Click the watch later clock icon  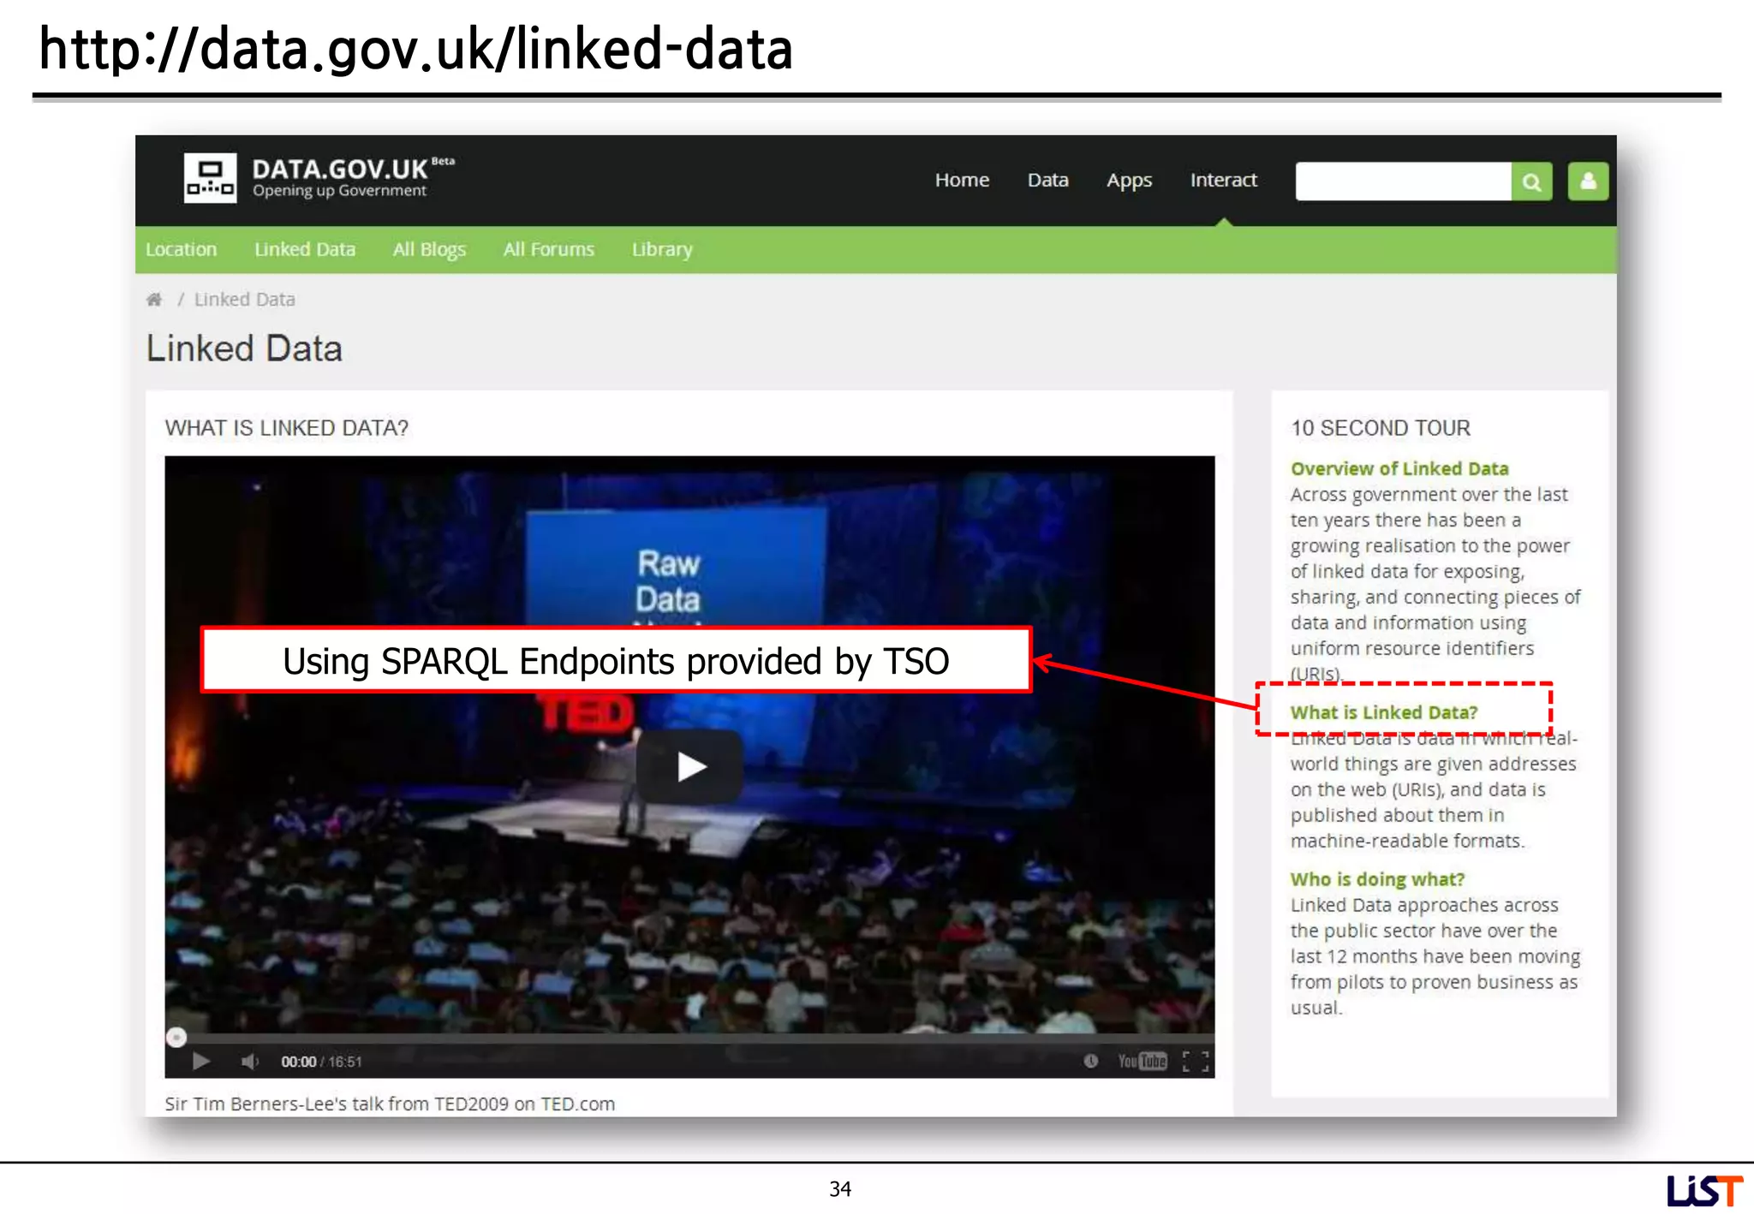coord(1090,1062)
